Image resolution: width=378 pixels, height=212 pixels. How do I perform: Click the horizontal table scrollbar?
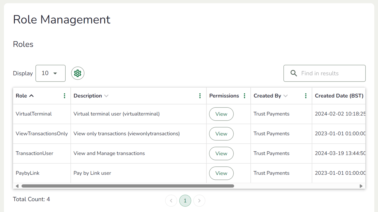(128, 186)
